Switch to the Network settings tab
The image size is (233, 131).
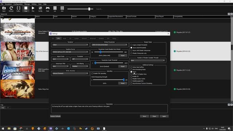coord(84,39)
